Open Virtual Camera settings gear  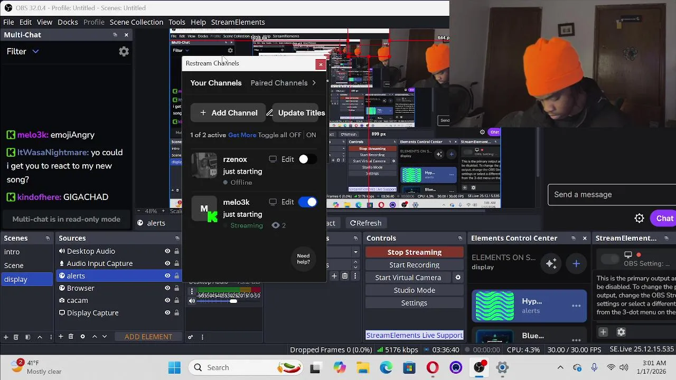point(458,278)
